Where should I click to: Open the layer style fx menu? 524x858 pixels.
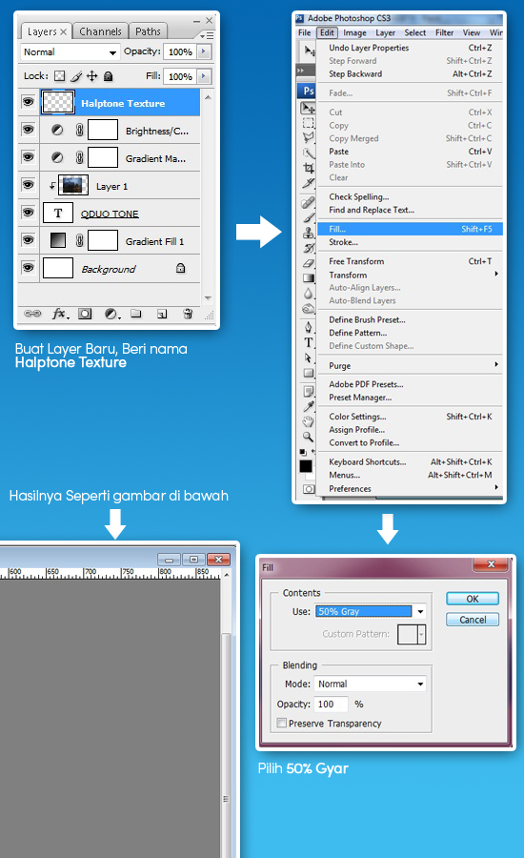click(60, 314)
